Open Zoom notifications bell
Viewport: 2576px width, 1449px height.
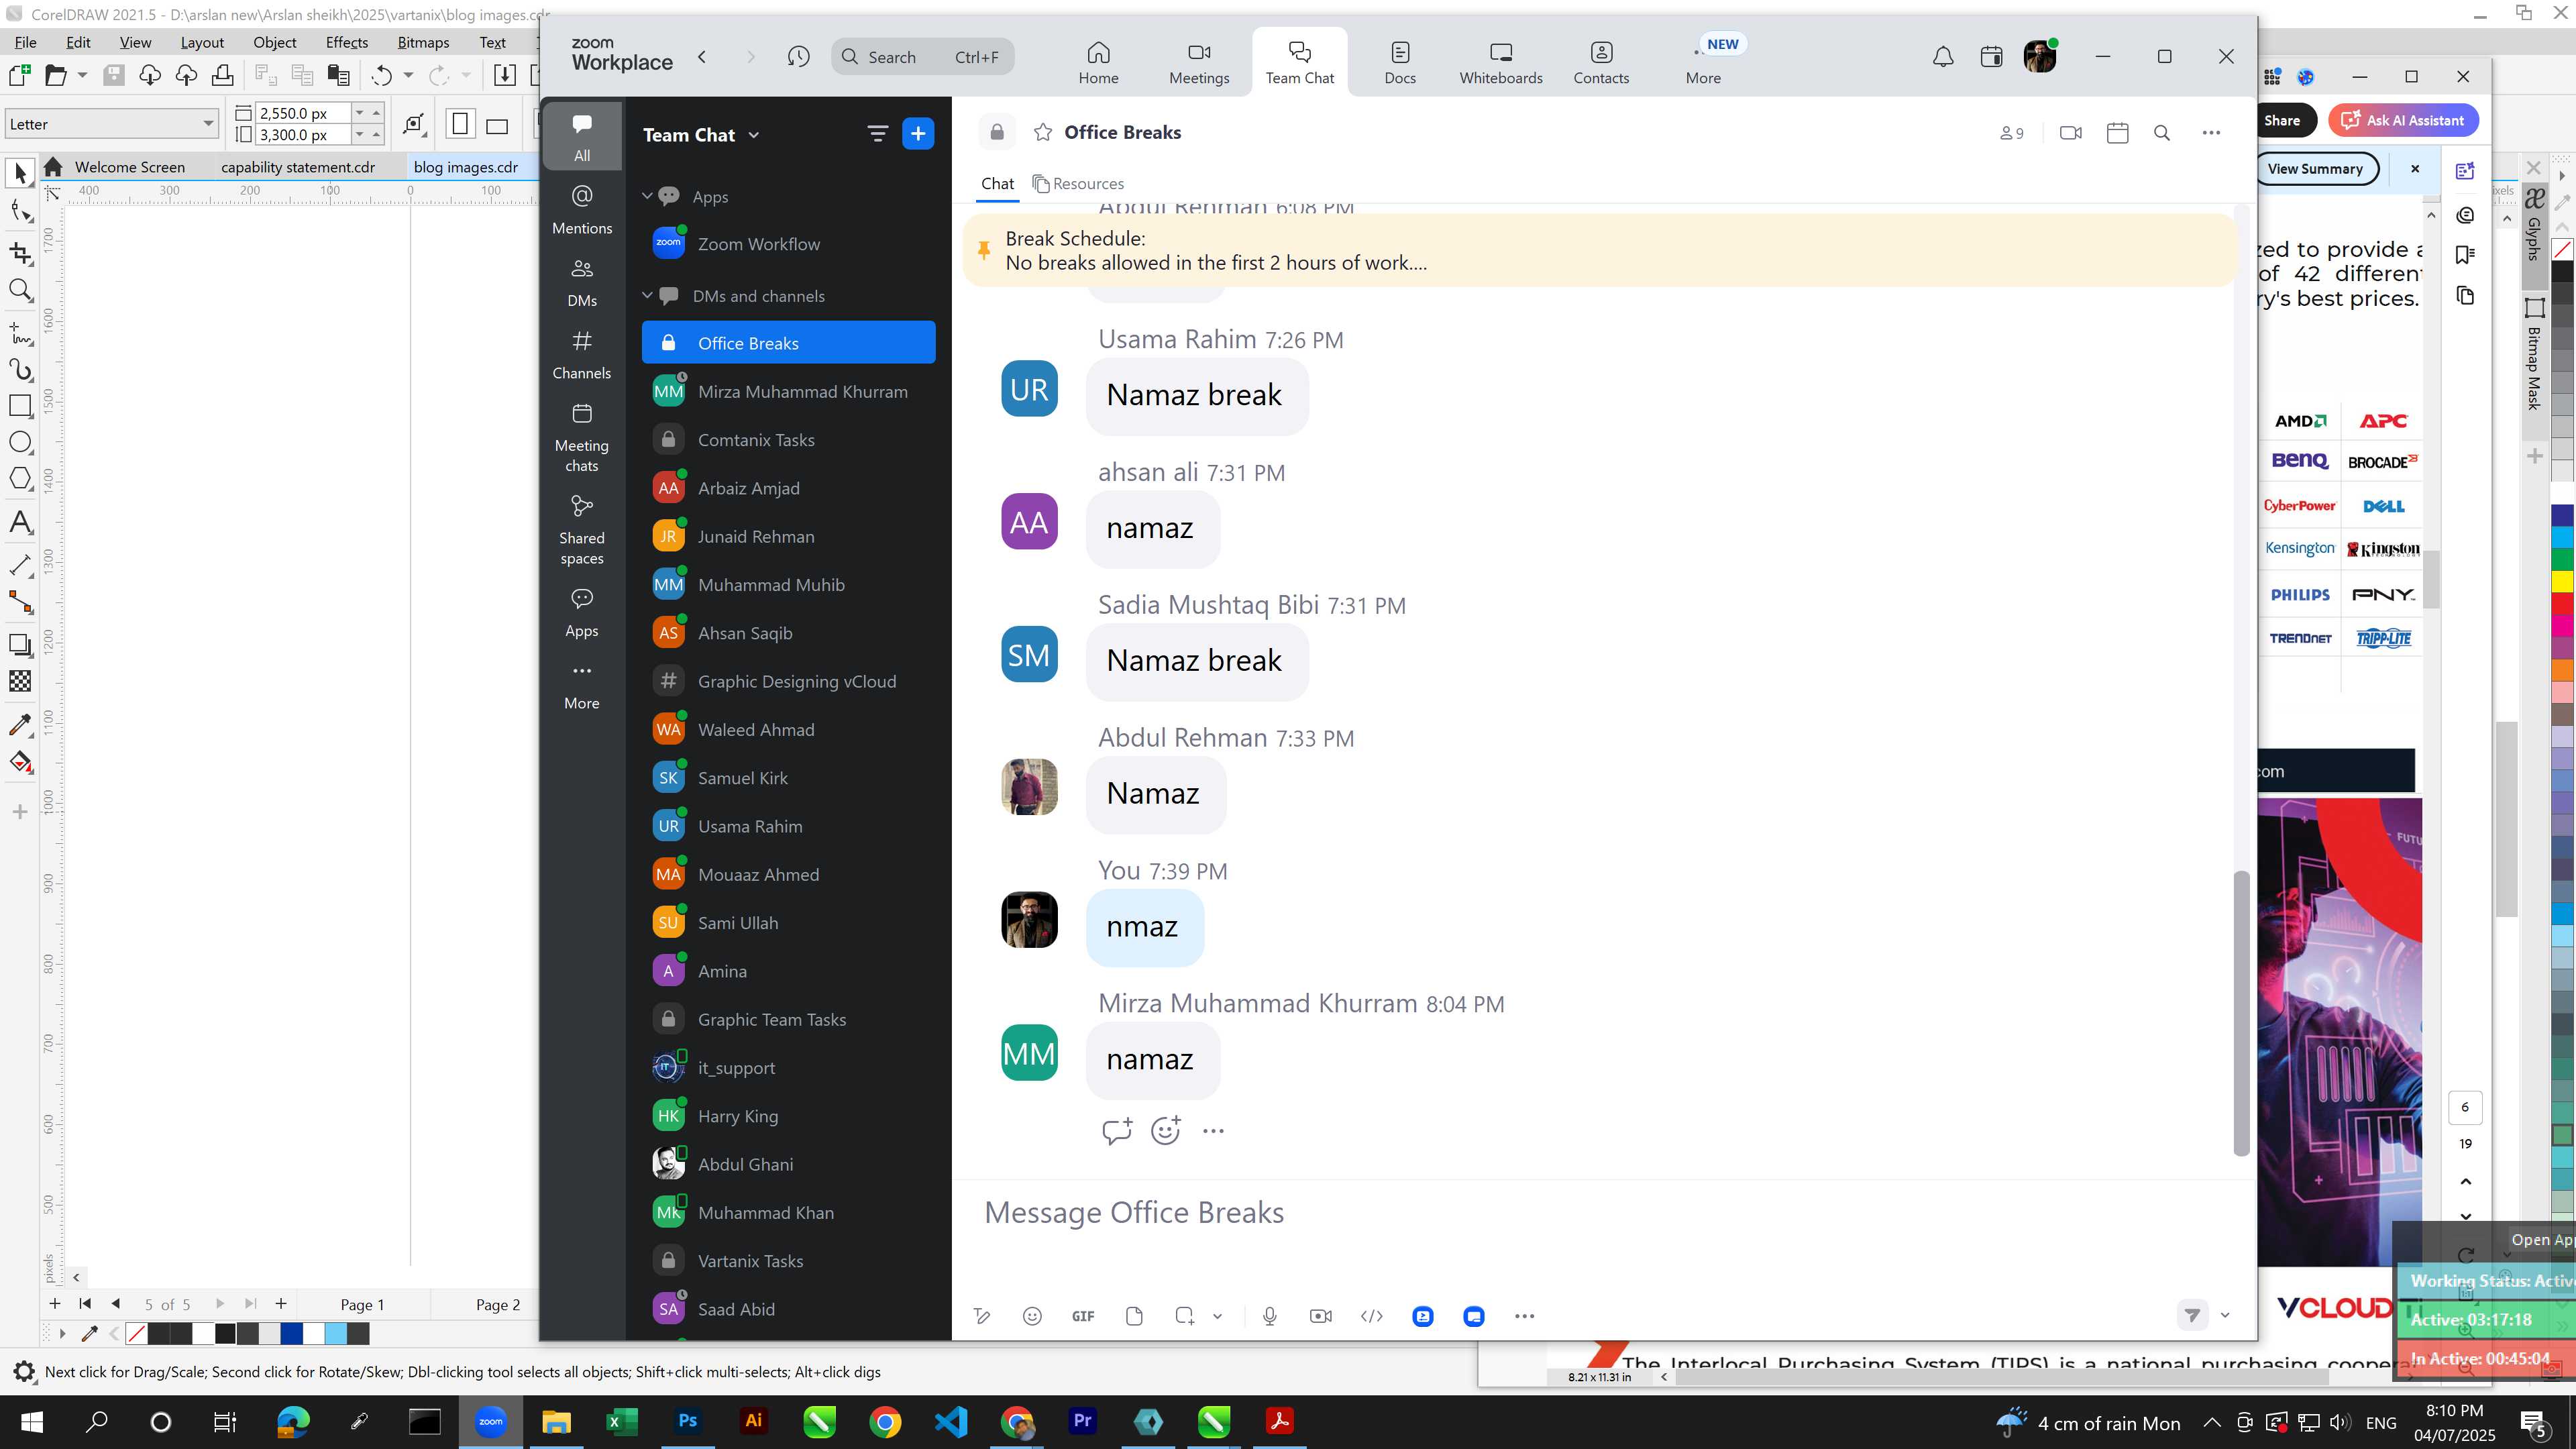pos(1942,57)
